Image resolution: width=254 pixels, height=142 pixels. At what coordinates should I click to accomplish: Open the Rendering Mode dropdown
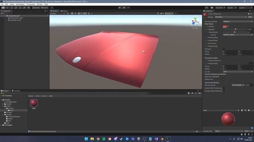click(238, 21)
